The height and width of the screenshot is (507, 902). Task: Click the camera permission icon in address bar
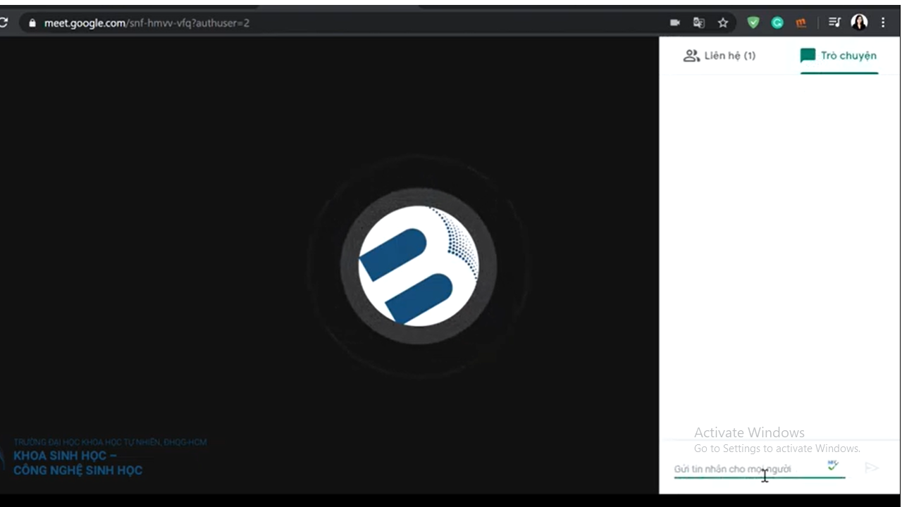674,23
